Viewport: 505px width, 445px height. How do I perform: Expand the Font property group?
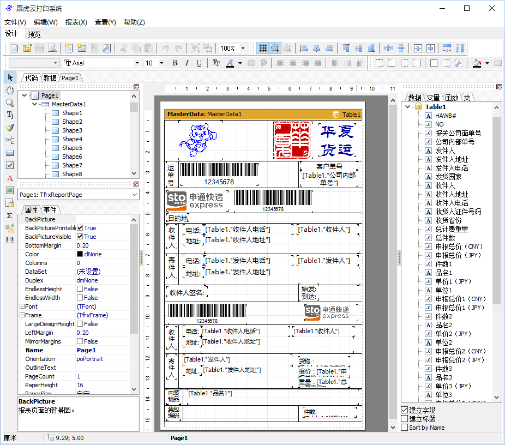point(22,306)
